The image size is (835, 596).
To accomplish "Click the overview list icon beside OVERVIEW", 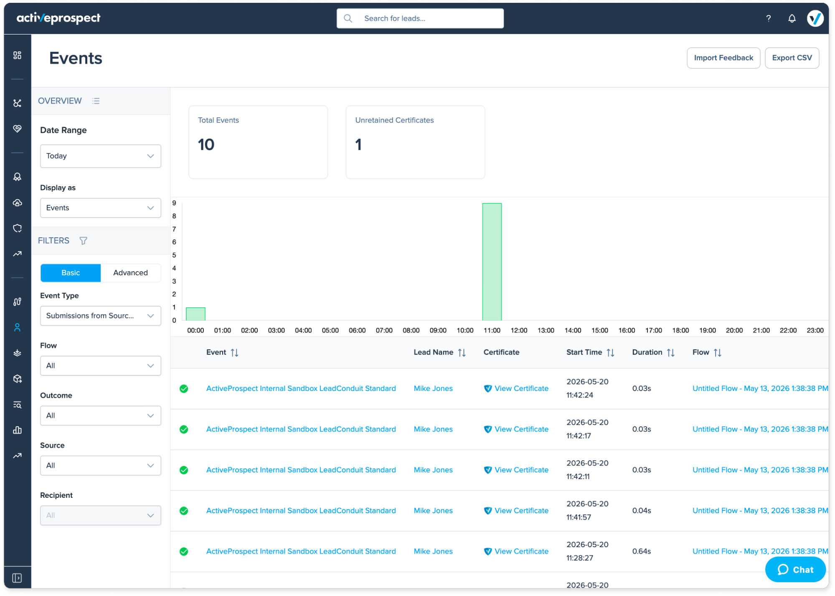I will pyautogui.click(x=96, y=101).
